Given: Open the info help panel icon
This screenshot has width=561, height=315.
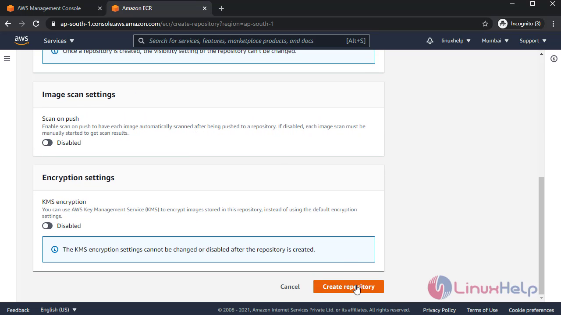Looking at the screenshot, I should click(554, 59).
